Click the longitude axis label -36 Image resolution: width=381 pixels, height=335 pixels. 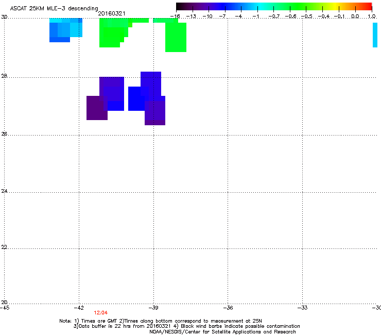tap(228, 308)
